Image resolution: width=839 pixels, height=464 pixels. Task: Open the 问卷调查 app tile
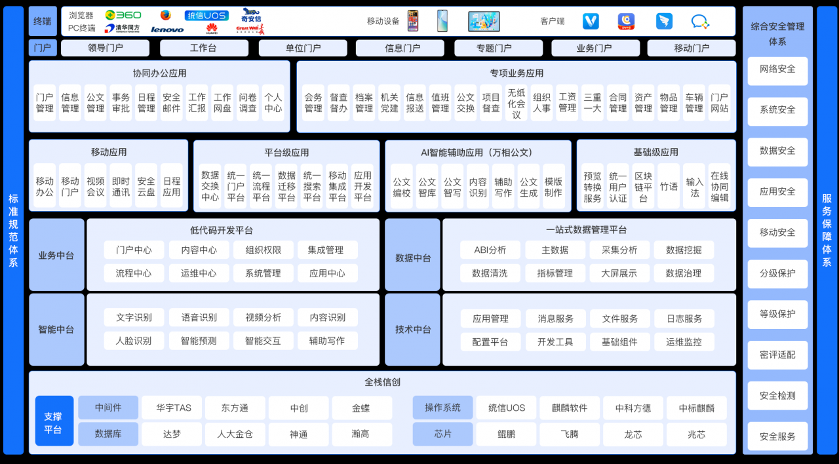click(x=248, y=102)
